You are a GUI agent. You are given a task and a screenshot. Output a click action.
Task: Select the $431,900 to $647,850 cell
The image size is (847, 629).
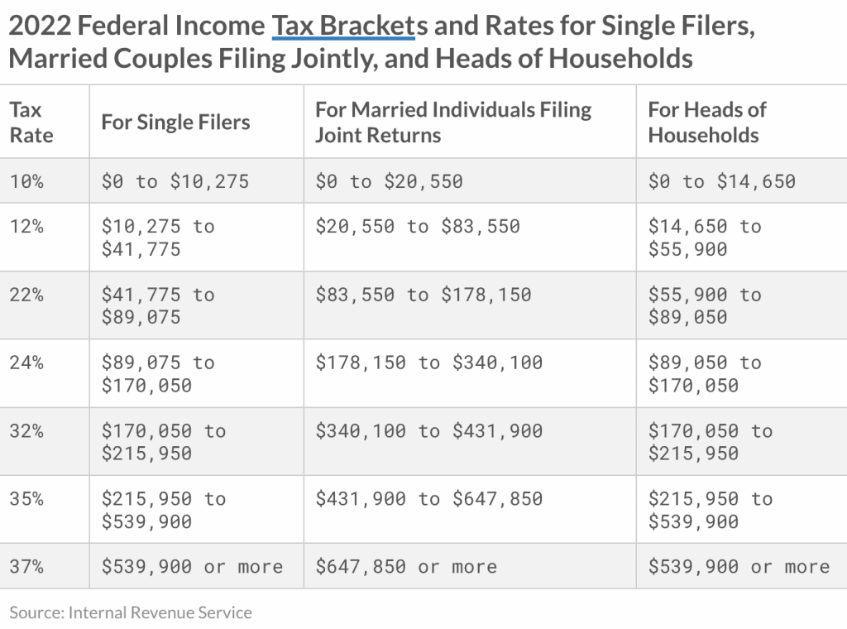[429, 499]
